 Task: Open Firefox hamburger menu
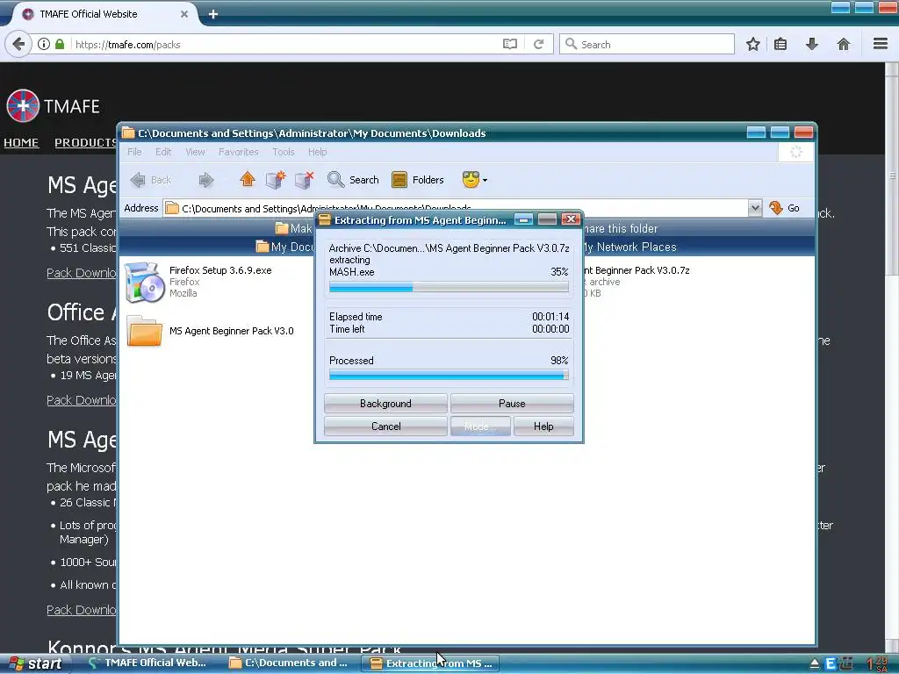(x=881, y=44)
